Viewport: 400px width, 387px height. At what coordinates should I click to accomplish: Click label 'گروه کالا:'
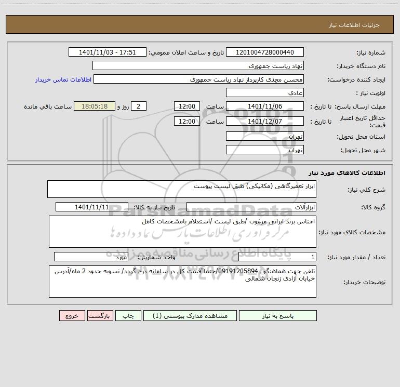(373, 207)
